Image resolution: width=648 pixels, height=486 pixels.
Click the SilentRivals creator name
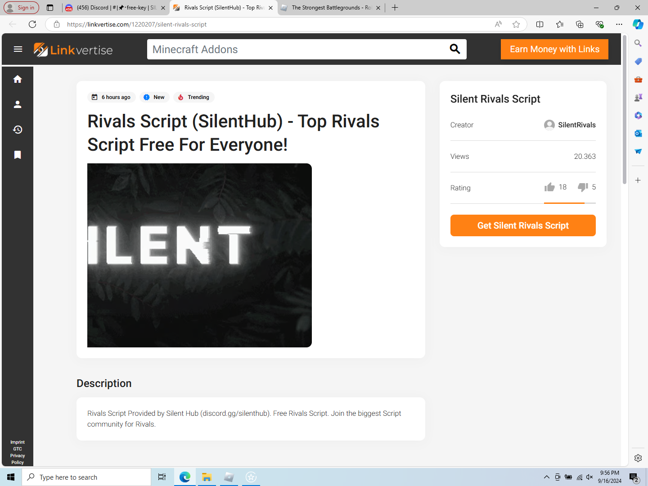(x=577, y=125)
